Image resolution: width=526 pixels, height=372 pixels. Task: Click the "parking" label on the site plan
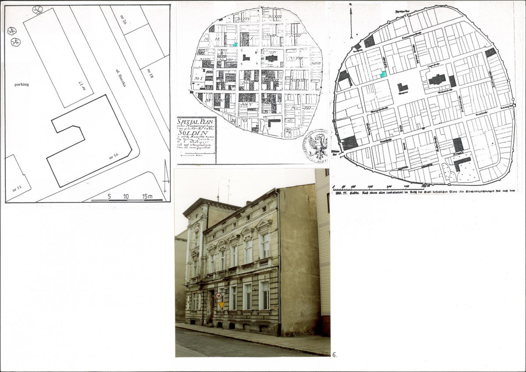pos(21,84)
